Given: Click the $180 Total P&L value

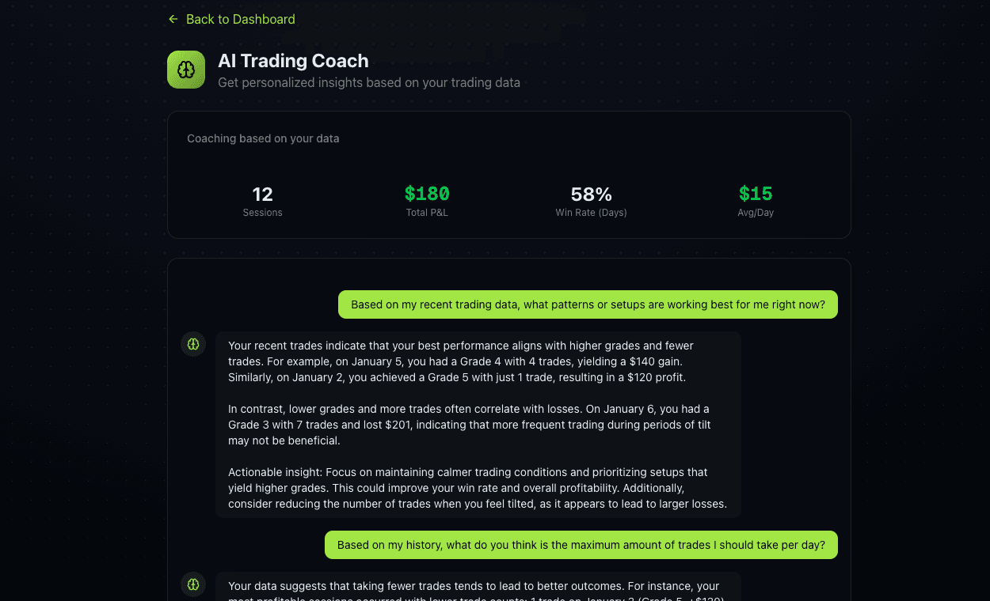Looking at the screenshot, I should tap(427, 194).
